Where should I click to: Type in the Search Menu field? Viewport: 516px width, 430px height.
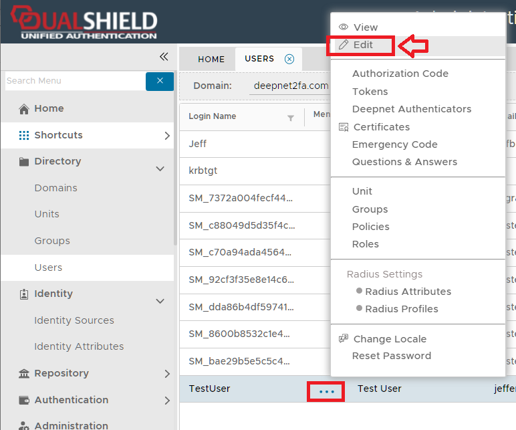[x=74, y=81]
